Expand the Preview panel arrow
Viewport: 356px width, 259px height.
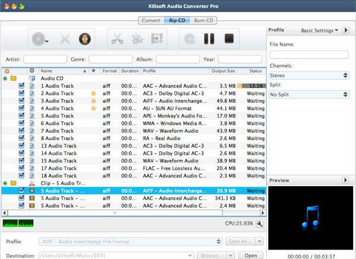click(x=345, y=180)
